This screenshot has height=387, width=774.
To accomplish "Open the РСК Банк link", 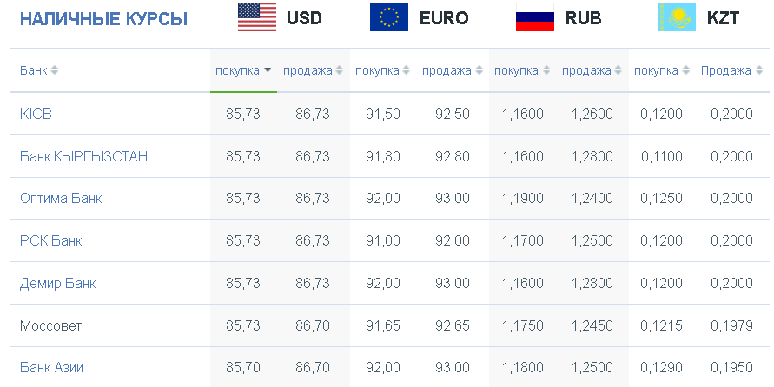I will point(51,240).
